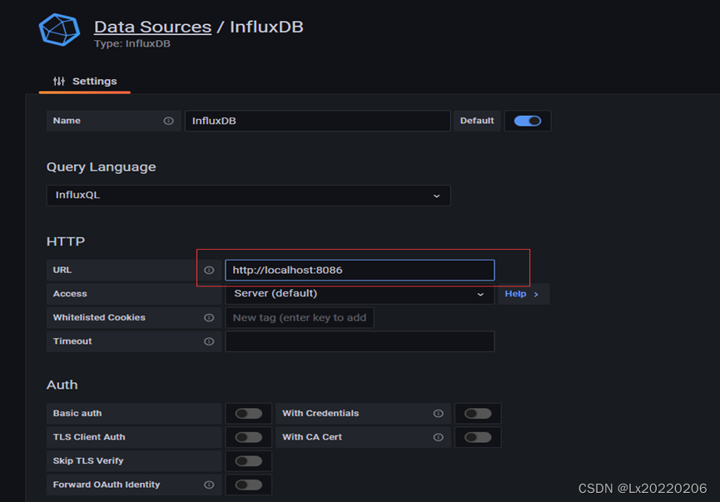Edit the Name field containing InfluxDB

coord(317,121)
